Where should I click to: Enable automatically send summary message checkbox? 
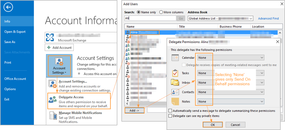(170, 111)
